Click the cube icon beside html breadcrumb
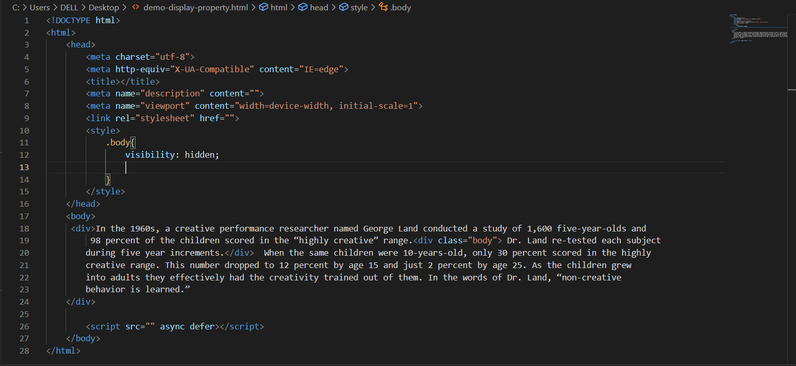This screenshot has width=796, height=366. (263, 8)
